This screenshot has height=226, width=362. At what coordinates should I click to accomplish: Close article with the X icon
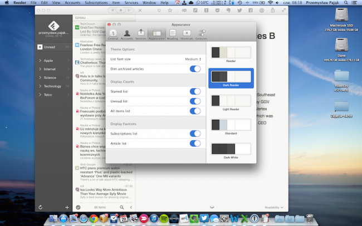(x=140, y=10)
